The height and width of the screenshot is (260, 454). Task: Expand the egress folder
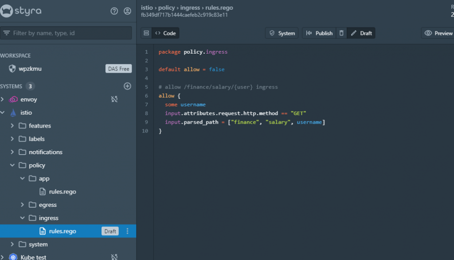(22, 205)
